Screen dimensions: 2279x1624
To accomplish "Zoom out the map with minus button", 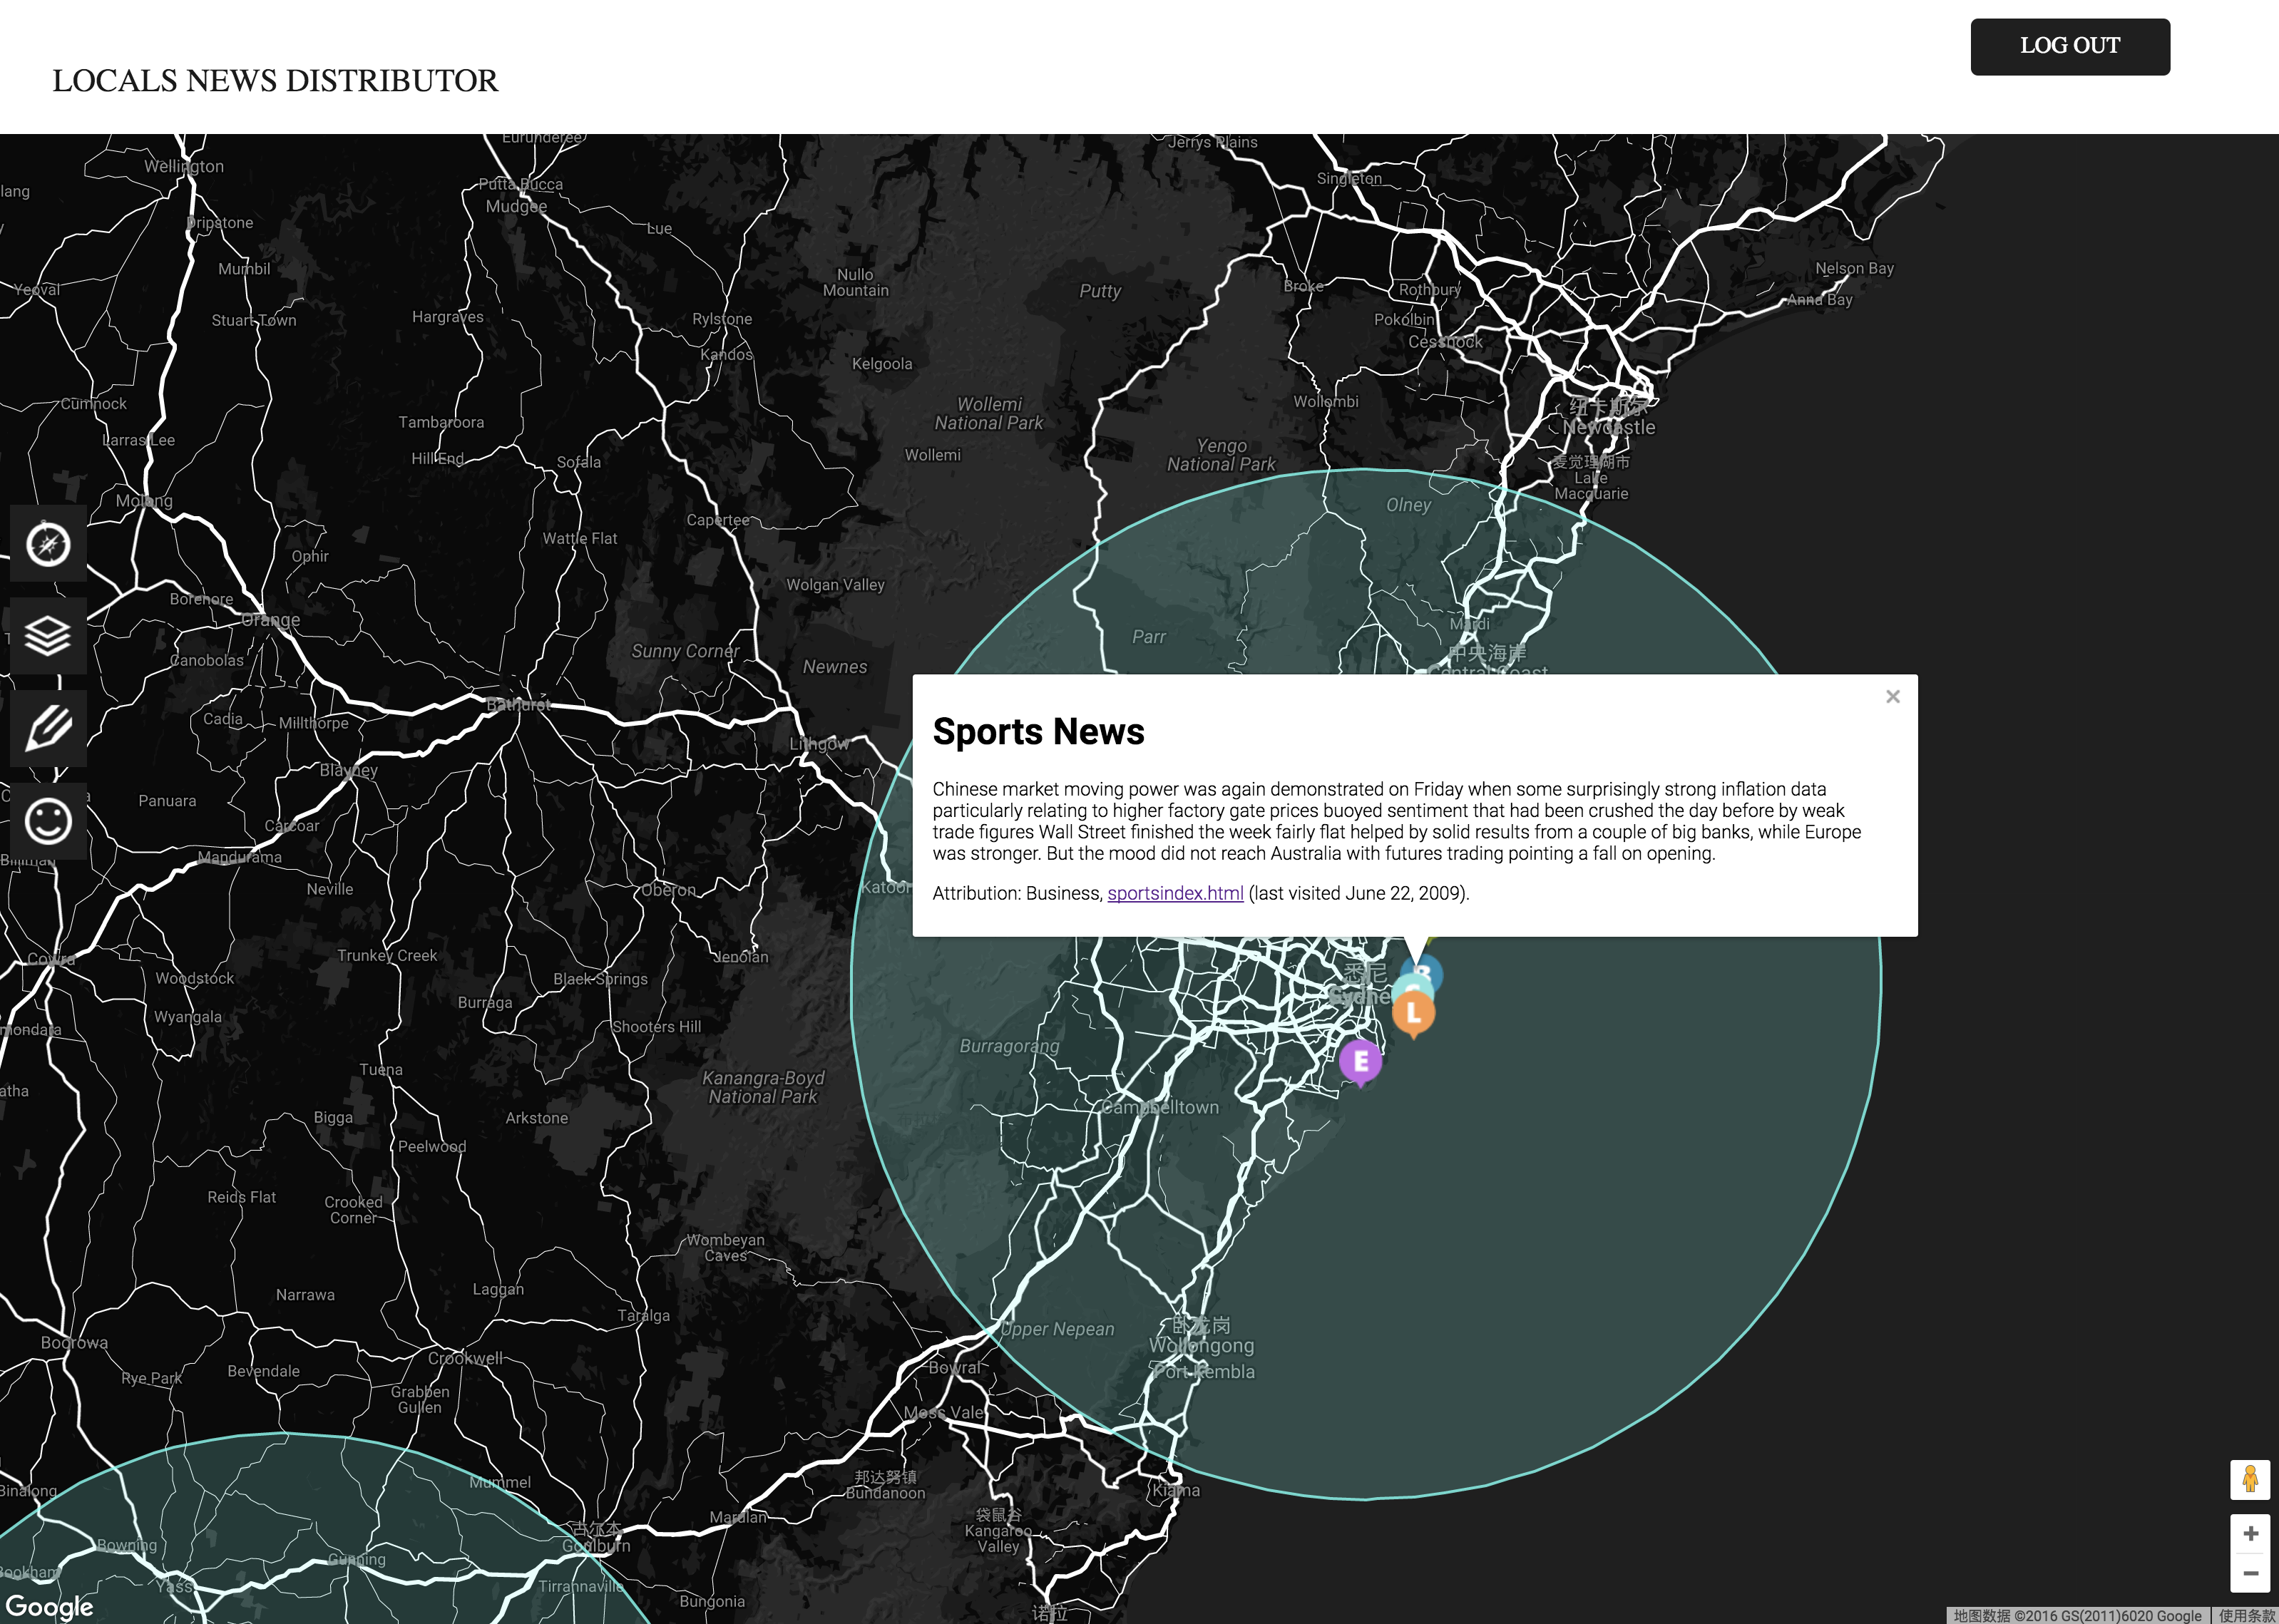I will coord(2250,1573).
